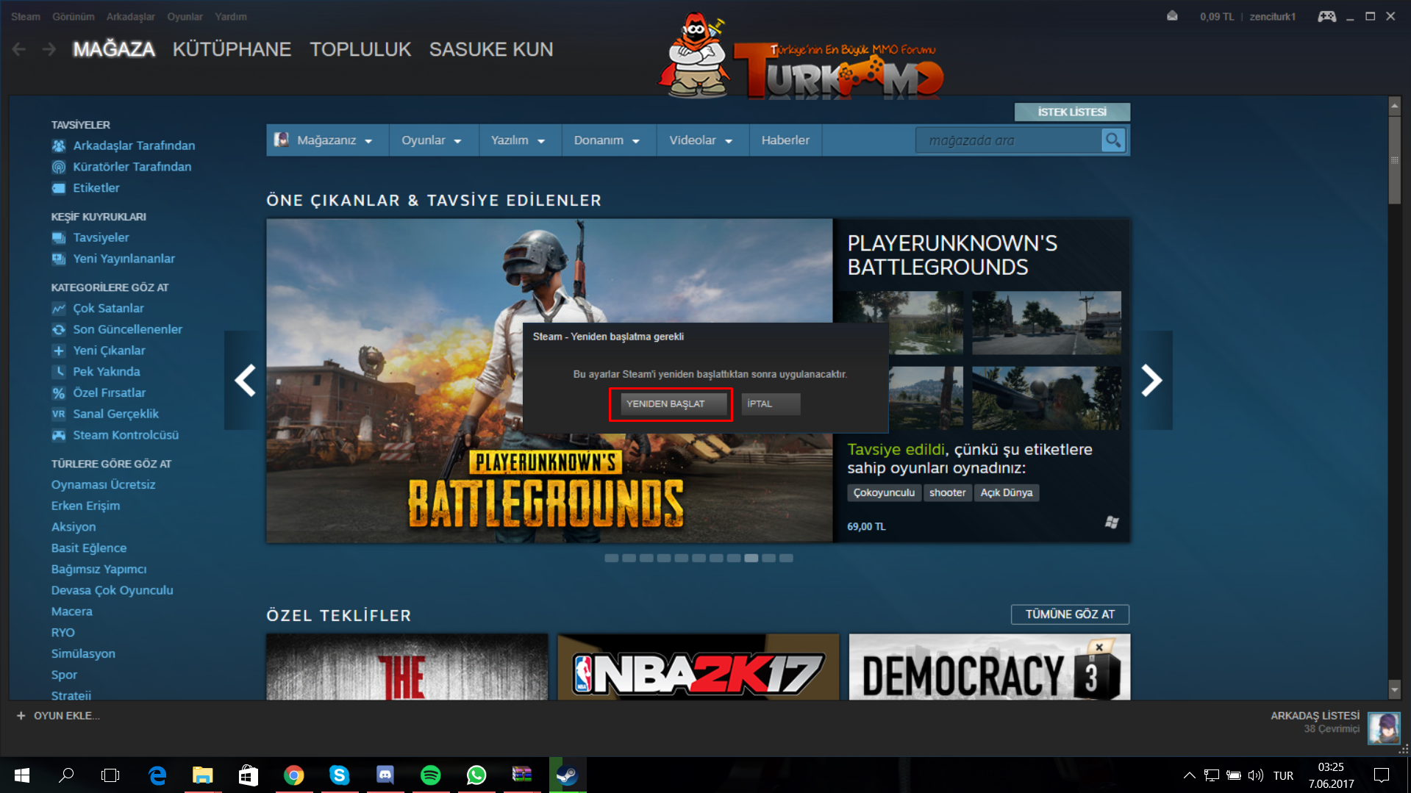The width and height of the screenshot is (1411, 793).
Task: Select the first carousel page dot
Action: pos(611,558)
